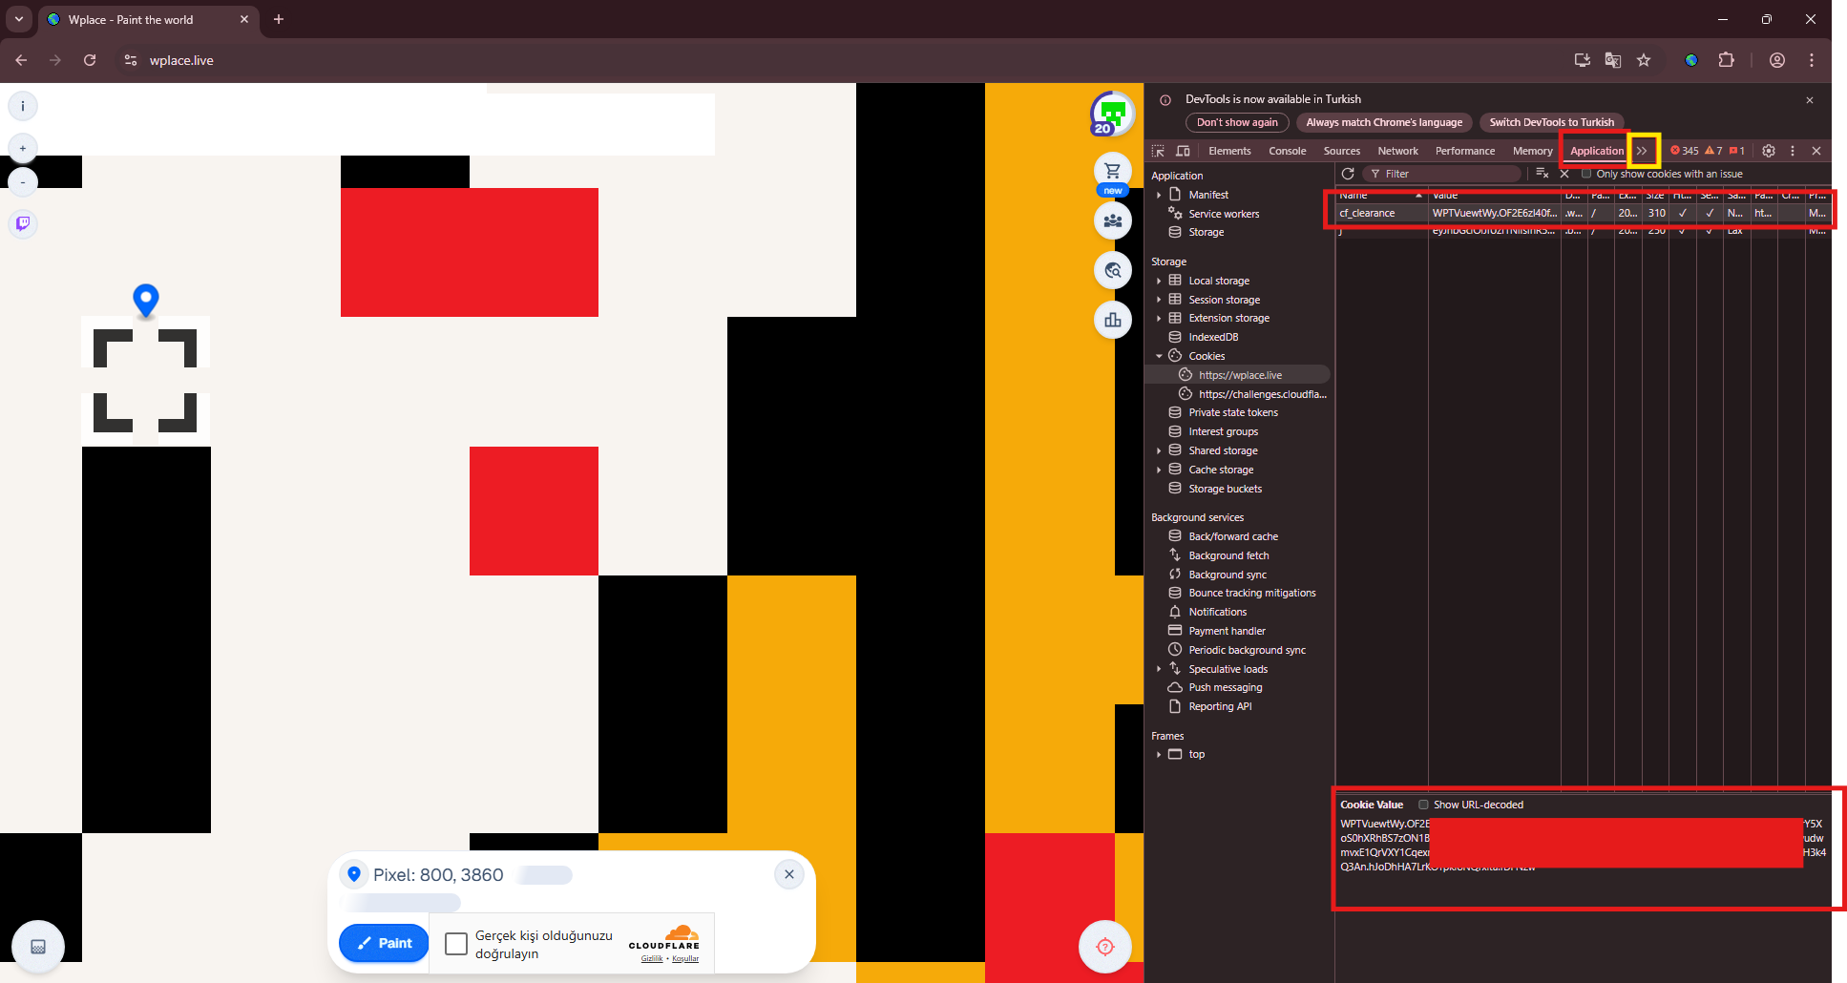Screen dimensions: 1847x983
Task: Expand more DevTools tabs chevron
Action: (x=1643, y=151)
